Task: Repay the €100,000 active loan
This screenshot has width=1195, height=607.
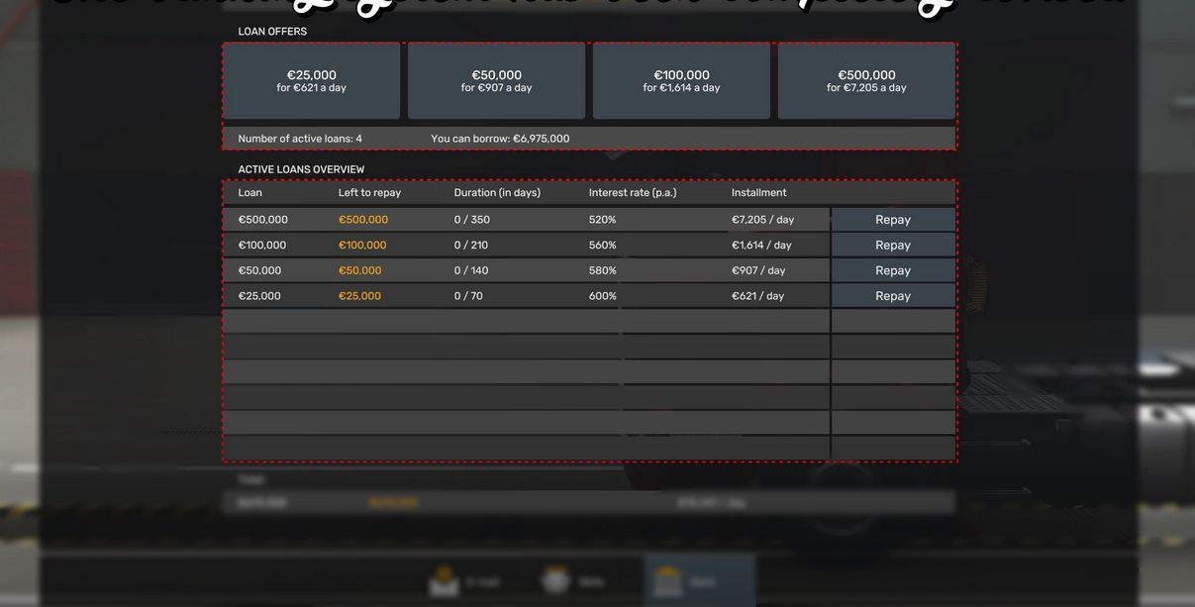Action: (x=892, y=246)
